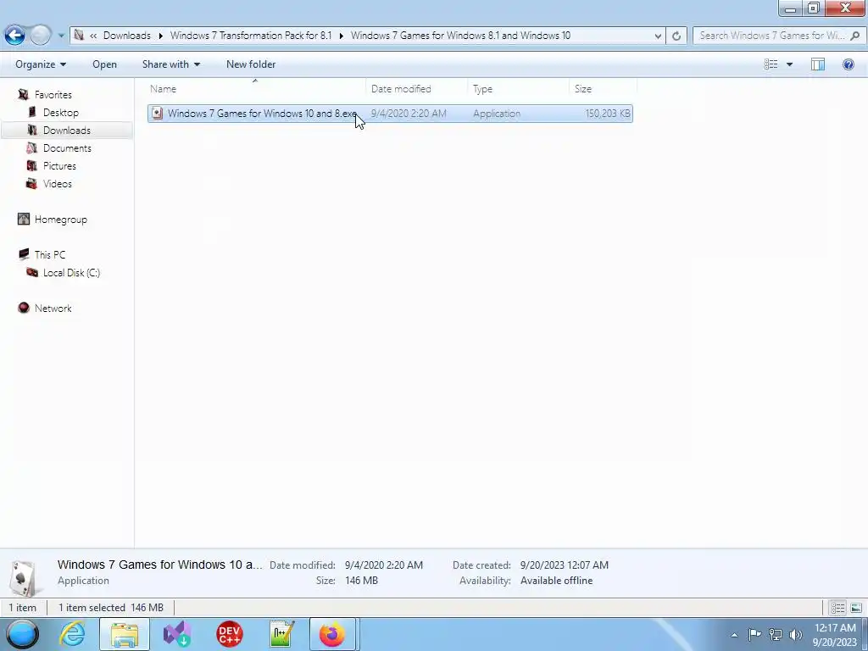The height and width of the screenshot is (651, 868).
Task: Click the 9/4/2020 2:20 AM details pane value
Action: click(384, 565)
